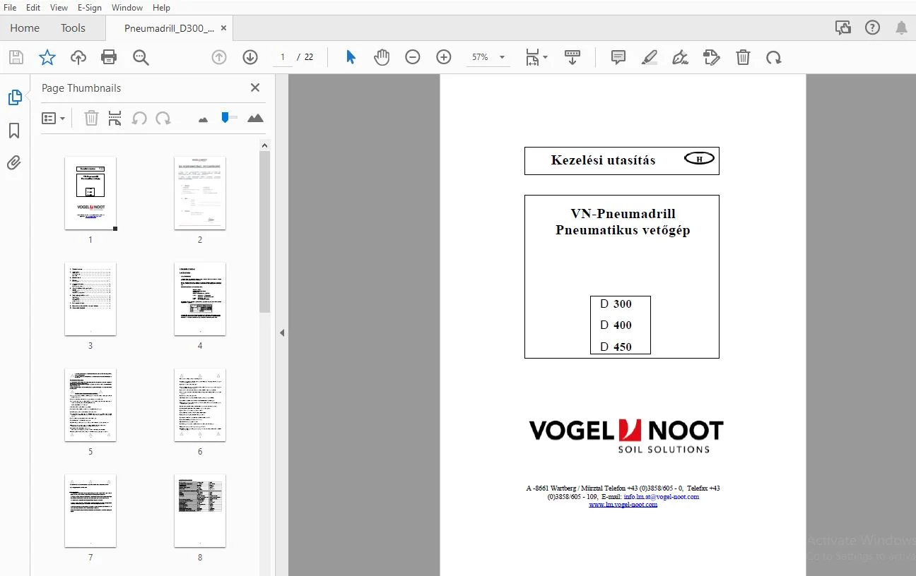916x576 pixels.
Task: Open the Edit menu
Action: click(x=33, y=7)
